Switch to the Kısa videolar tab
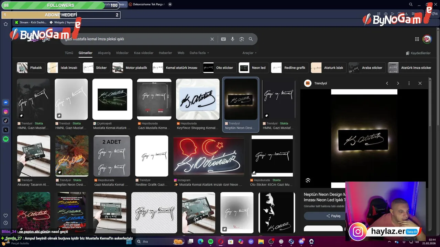Image resolution: width=440 pixels, height=247 pixels. 144,53
